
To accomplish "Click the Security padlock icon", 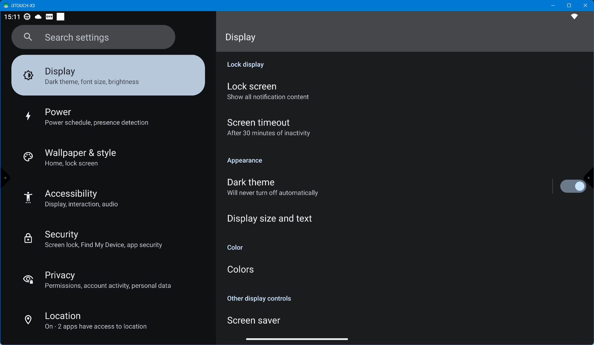I will pyautogui.click(x=28, y=238).
